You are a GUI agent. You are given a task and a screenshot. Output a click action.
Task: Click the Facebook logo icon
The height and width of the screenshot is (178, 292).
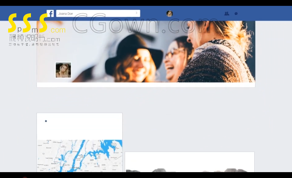tap(50, 13)
